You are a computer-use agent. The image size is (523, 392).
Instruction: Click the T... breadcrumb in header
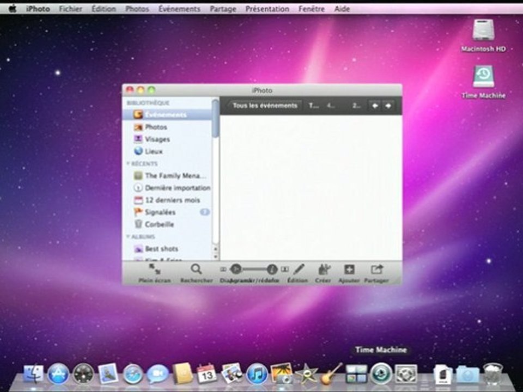(x=314, y=106)
